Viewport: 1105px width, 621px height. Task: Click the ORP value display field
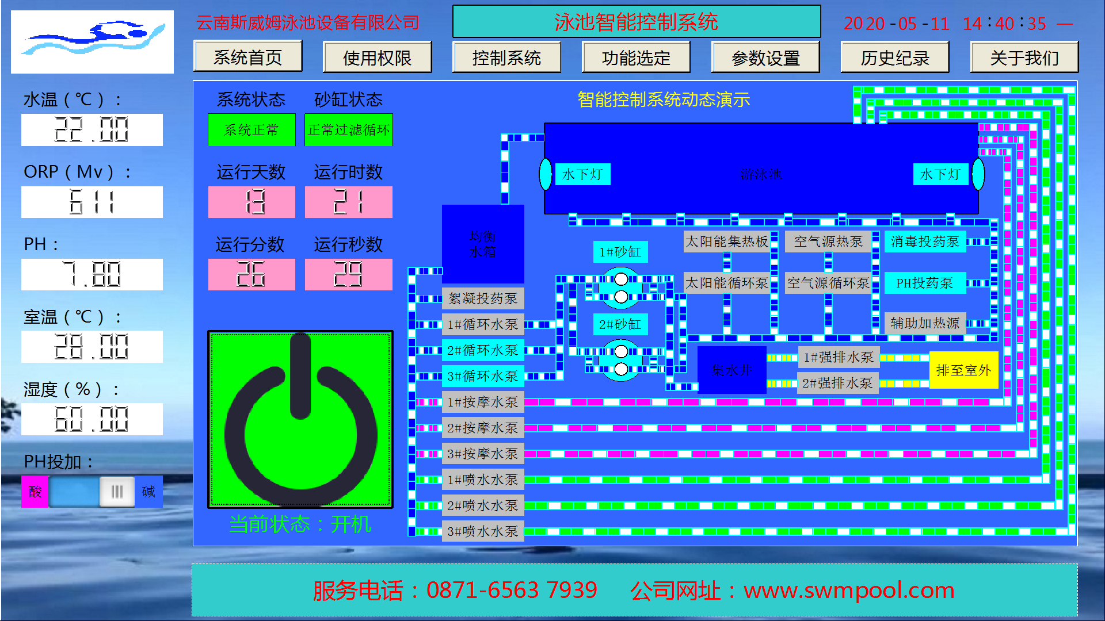tap(92, 202)
